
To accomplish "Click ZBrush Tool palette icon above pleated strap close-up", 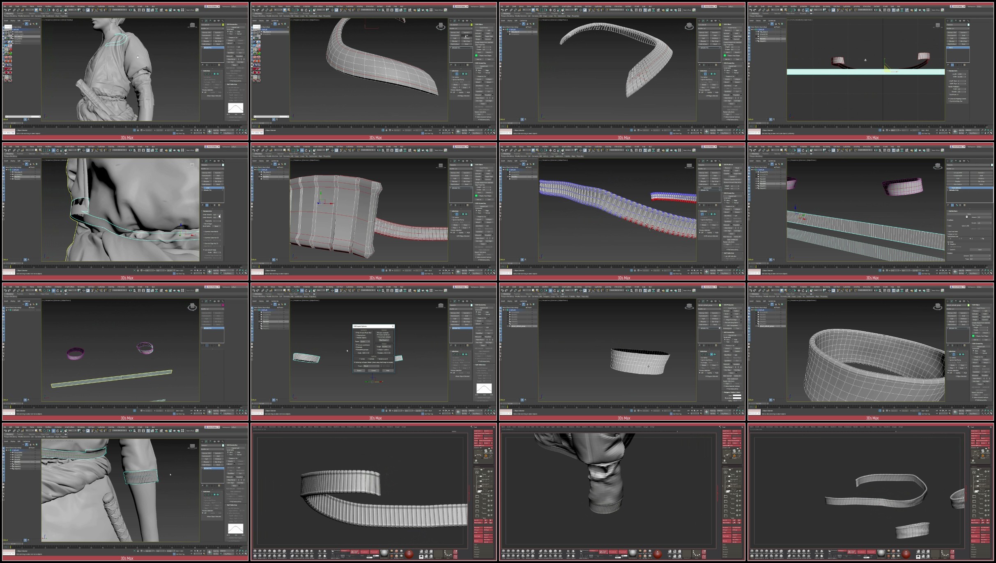I will pyautogui.click(x=472, y=427).
